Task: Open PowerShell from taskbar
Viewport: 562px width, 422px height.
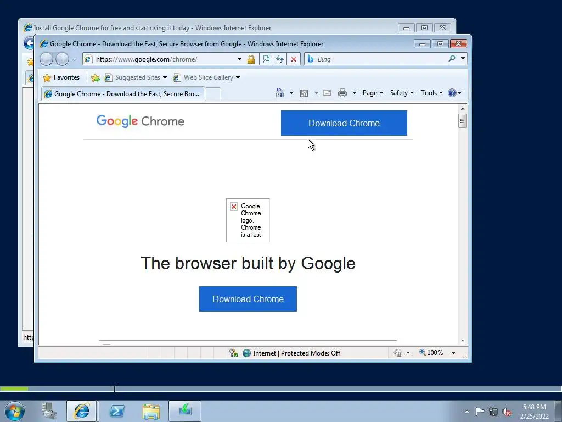Action: point(117,411)
